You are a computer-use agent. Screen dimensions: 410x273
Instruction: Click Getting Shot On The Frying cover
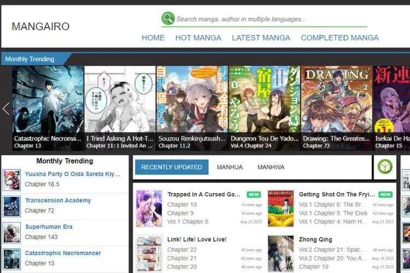(280, 208)
